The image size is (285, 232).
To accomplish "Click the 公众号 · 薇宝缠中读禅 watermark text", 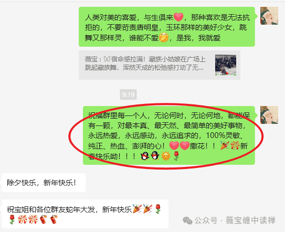I will click(235, 220).
